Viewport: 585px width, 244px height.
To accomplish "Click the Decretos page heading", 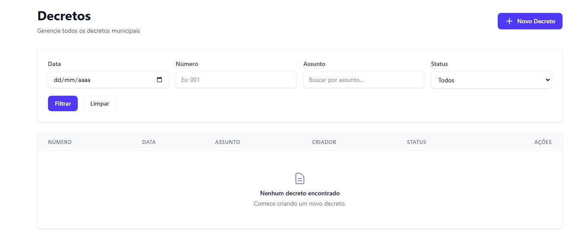I will click(64, 16).
